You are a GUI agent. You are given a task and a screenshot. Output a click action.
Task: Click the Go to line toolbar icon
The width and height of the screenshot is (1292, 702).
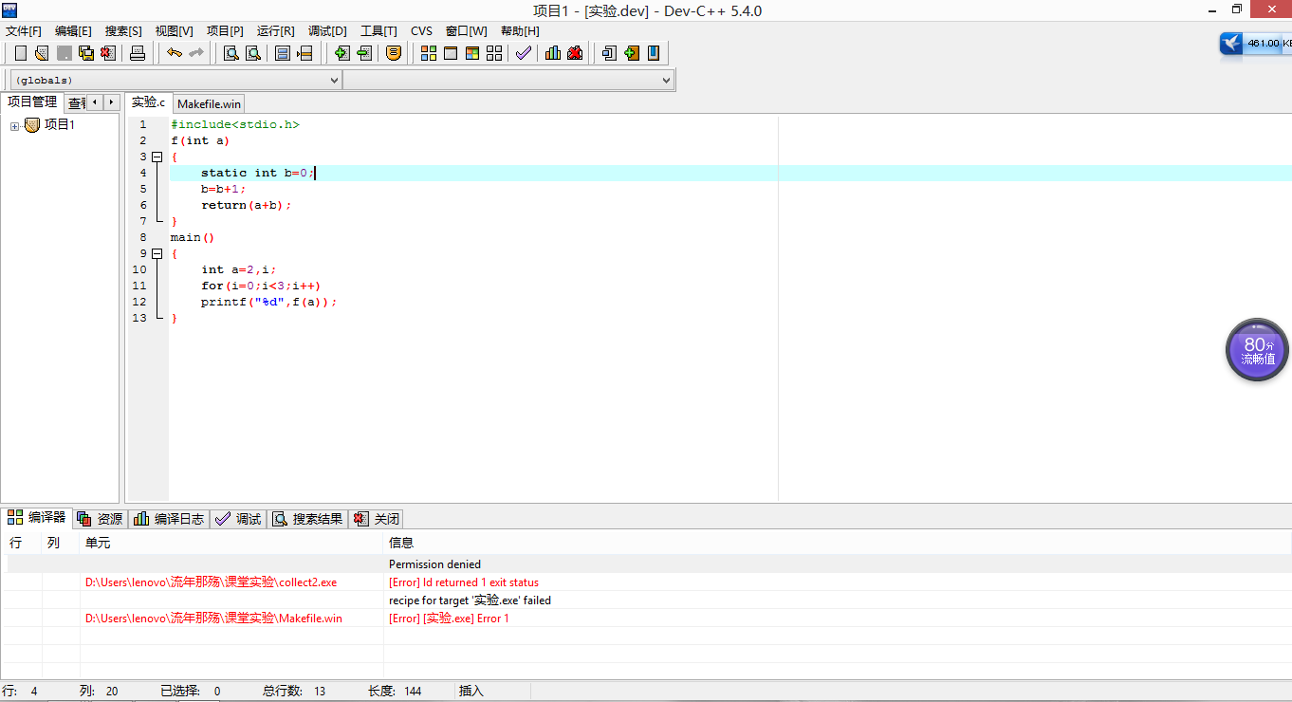(x=305, y=53)
